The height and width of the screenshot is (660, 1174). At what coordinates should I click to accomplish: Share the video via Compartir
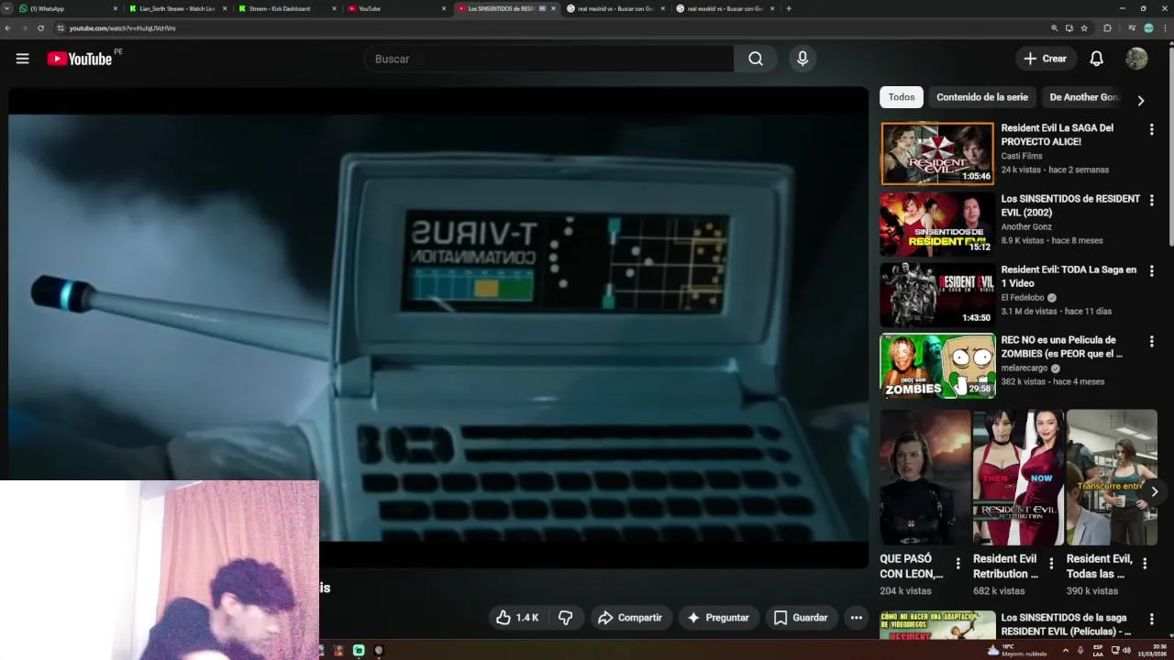[x=630, y=618]
